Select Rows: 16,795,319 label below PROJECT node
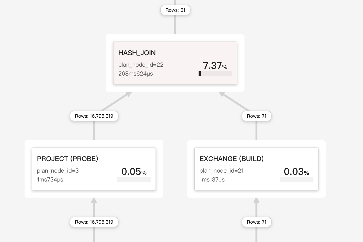363x242 pixels. tap(94, 222)
